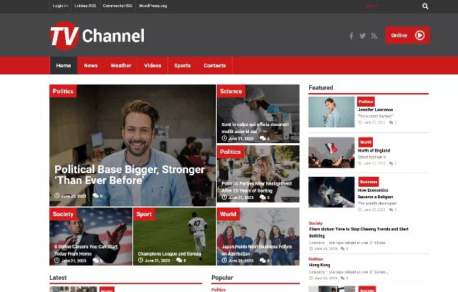The height and width of the screenshot is (292, 458).
Task: Click comments icon under Hong Kong article
Action: [x=342, y=278]
